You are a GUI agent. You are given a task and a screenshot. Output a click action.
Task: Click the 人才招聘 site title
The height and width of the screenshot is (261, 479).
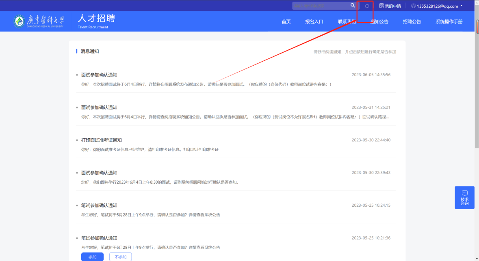pos(96,19)
